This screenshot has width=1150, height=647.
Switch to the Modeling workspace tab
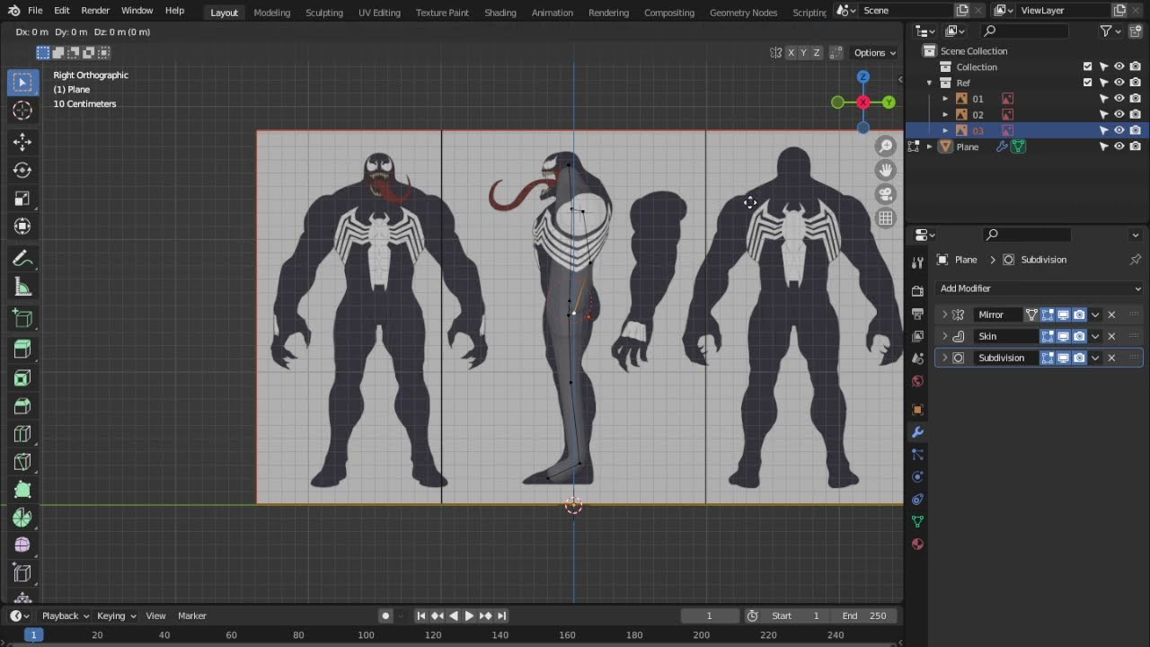tap(271, 13)
